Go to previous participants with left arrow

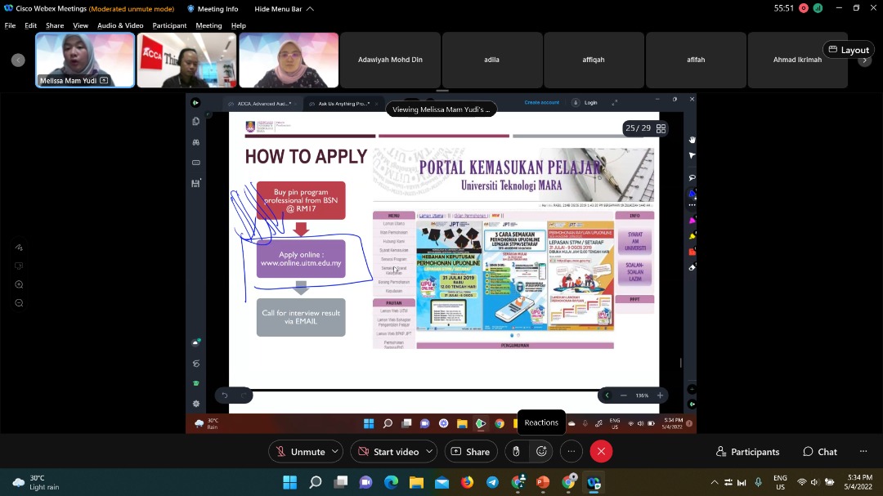18,60
